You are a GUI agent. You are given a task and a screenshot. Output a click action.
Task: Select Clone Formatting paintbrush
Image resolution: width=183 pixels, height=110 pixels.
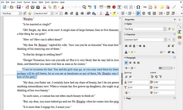click(x=63, y=7)
